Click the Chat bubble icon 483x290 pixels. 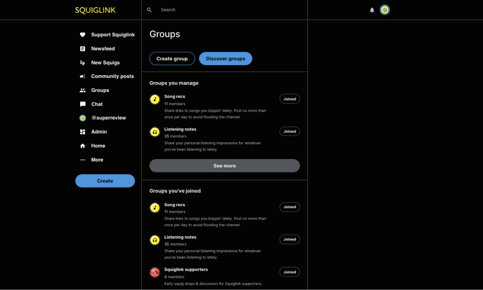[x=83, y=104]
